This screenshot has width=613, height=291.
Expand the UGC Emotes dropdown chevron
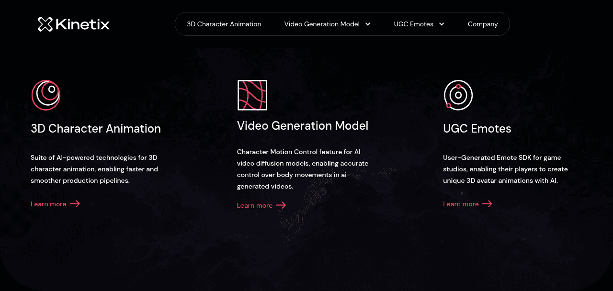[442, 24]
